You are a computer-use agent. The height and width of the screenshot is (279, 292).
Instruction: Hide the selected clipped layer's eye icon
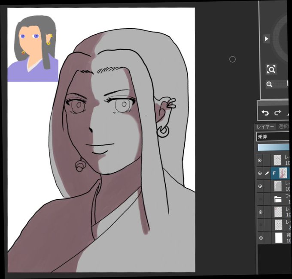(260, 173)
